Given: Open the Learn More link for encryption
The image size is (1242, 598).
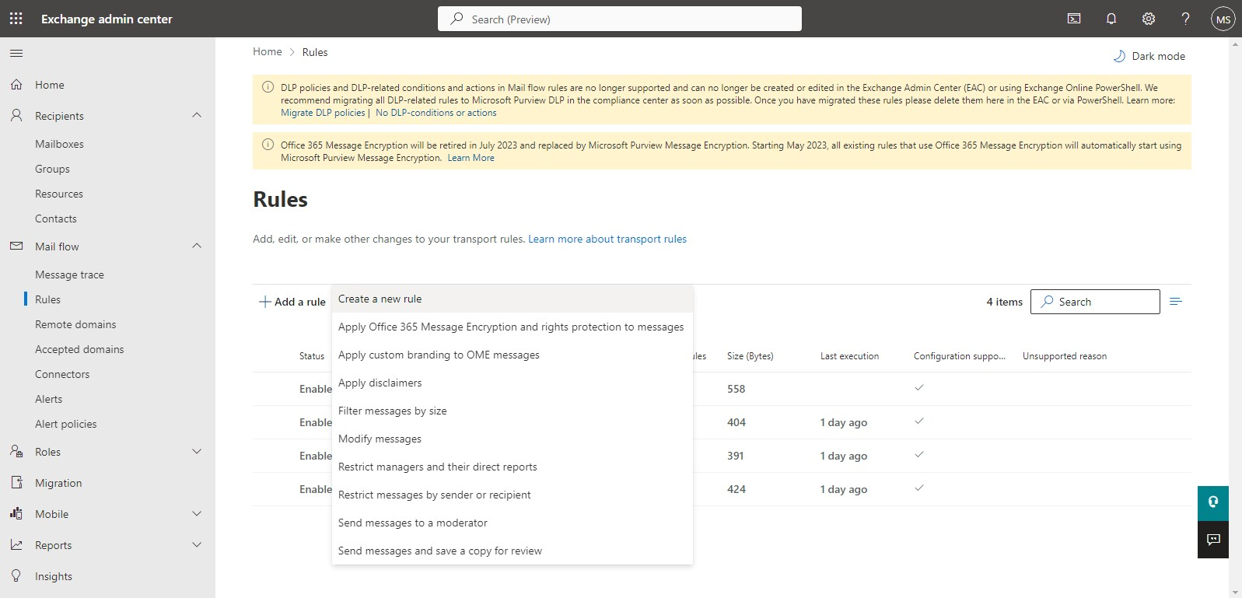Looking at the screenshot, I should [471, 158].
